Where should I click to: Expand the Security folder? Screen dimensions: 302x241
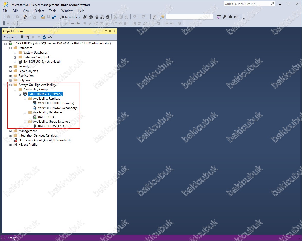click(10, 67)
